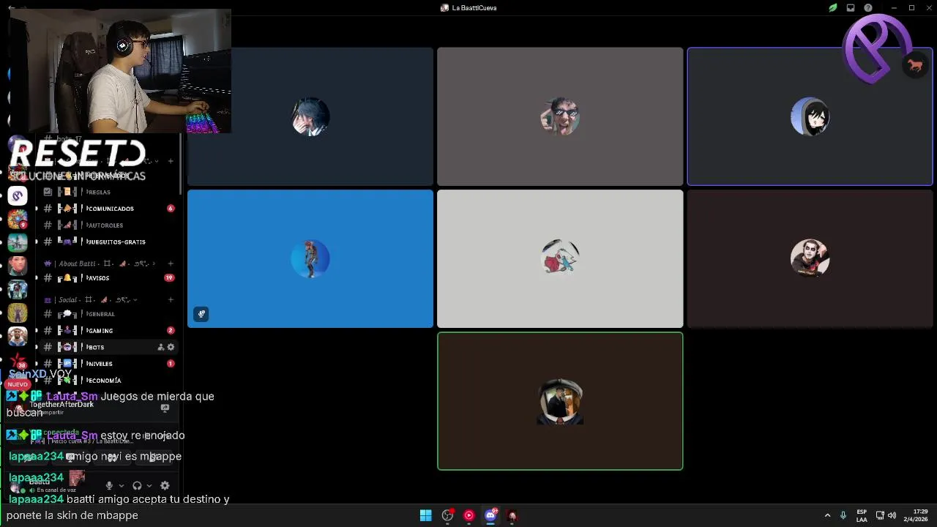The image size is (937, 527).
Task: Open network status in system tray
Action: coord(880,515)
